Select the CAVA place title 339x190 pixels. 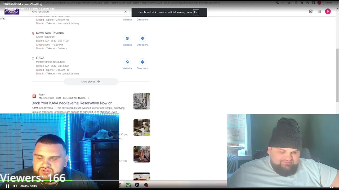40,58
